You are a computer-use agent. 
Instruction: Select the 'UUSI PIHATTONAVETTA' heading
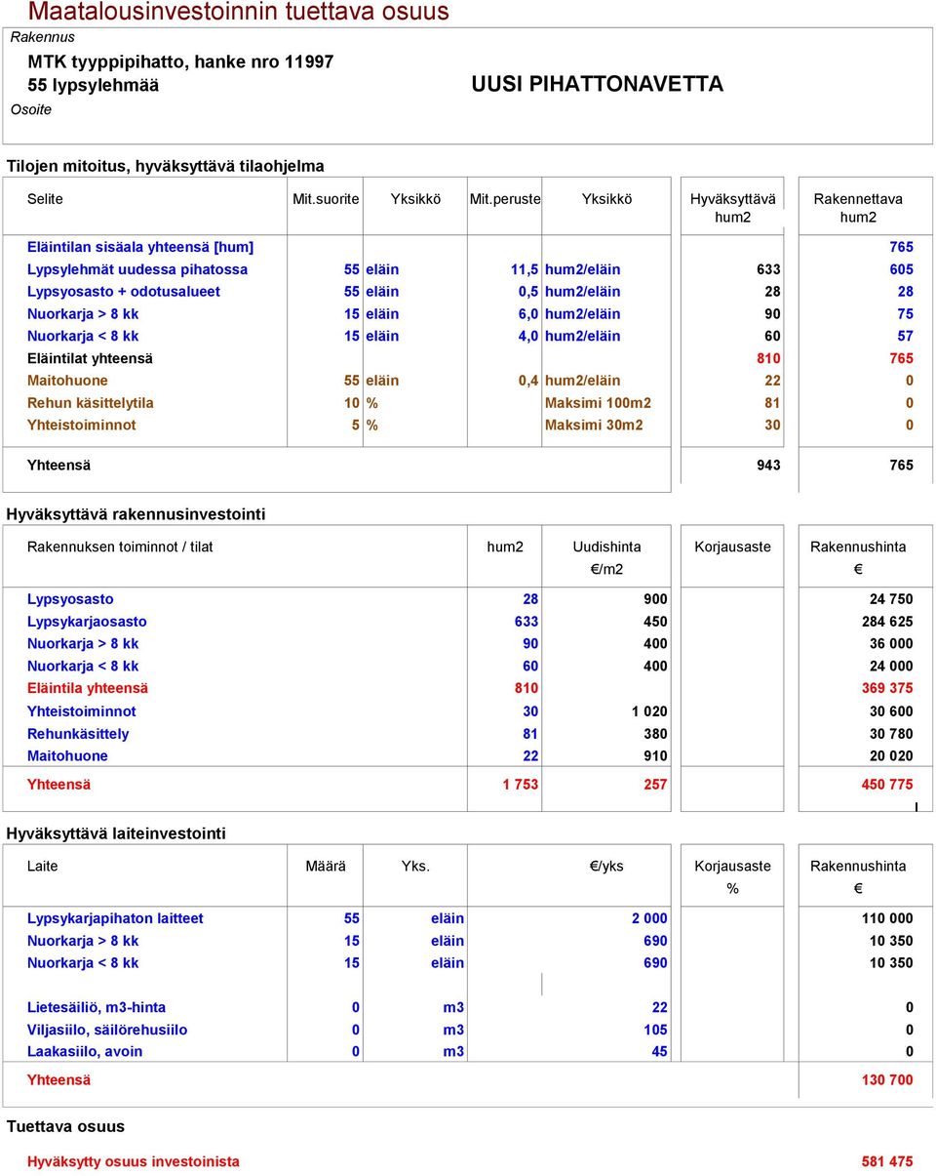pyautogui.click(x=598, y=84)
